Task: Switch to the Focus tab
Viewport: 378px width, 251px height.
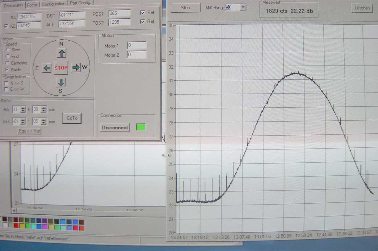Action: pos(32,5)
